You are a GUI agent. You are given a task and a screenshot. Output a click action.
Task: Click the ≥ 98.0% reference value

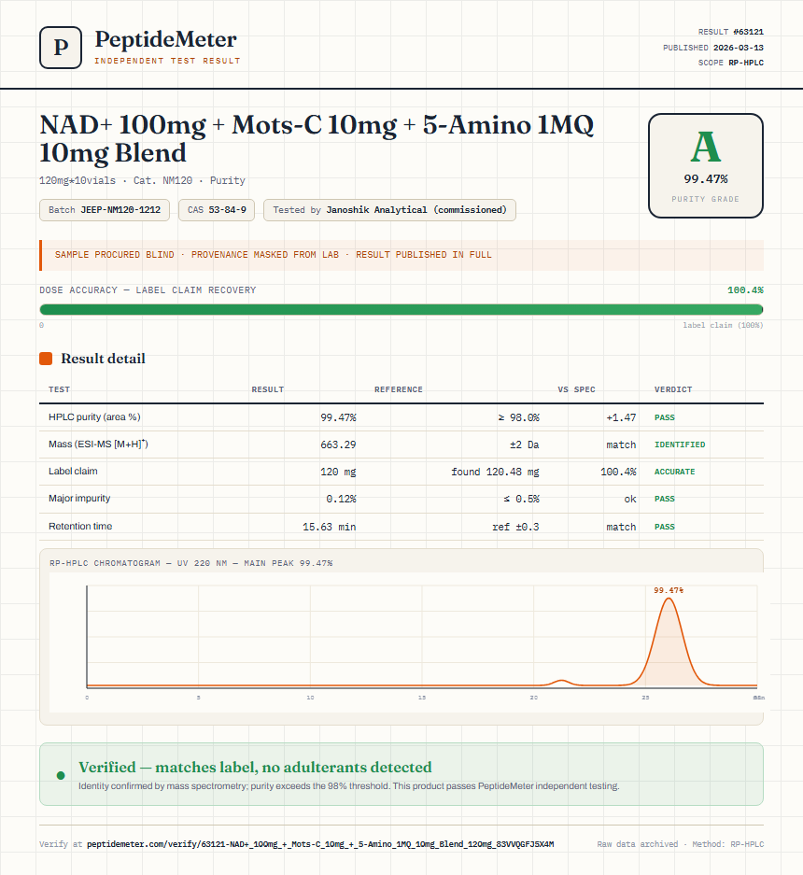click(x=519, y=417)
